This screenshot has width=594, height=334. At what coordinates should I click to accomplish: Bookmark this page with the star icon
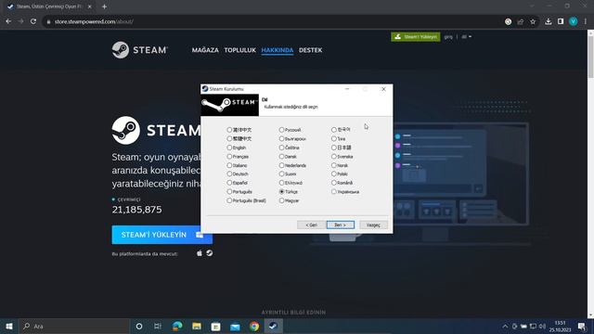[x=533, y=21]
